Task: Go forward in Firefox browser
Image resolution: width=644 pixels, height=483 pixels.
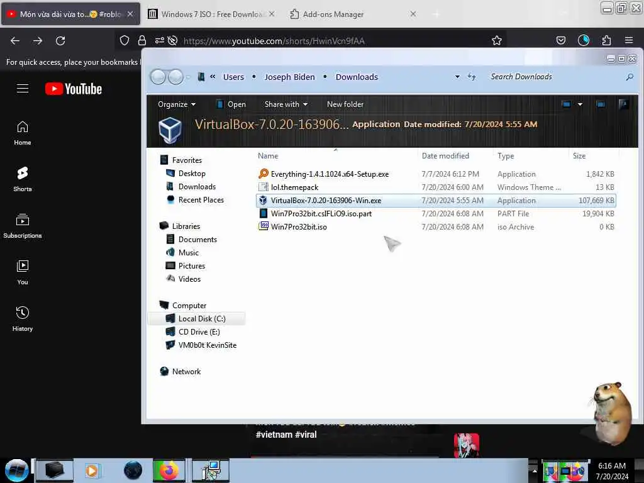Action: click(38, 41)
